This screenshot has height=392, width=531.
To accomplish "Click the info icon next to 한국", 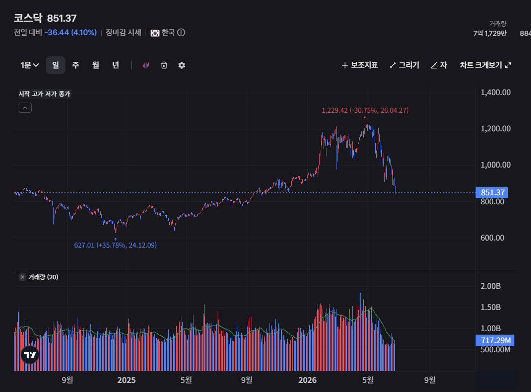I will [x=181, y=33].
